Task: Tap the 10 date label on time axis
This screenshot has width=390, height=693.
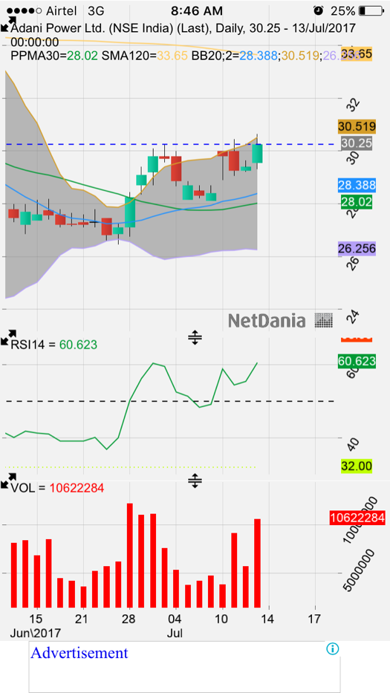Action: [x=222, y=618]
